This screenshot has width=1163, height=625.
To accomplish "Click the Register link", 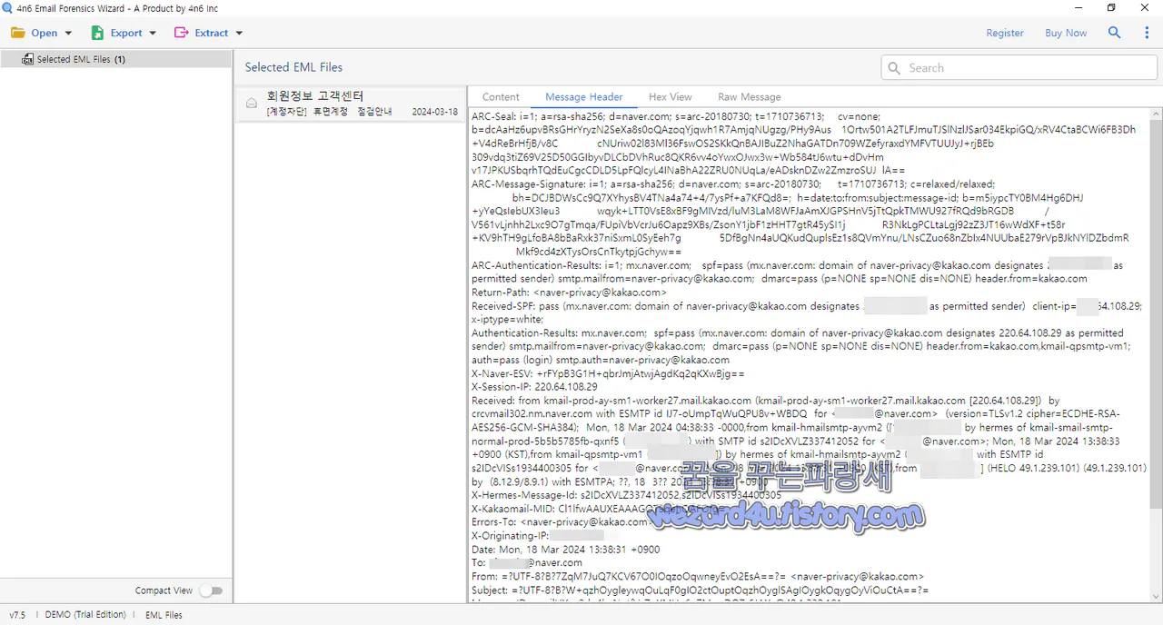I will tap(1005, 33).
